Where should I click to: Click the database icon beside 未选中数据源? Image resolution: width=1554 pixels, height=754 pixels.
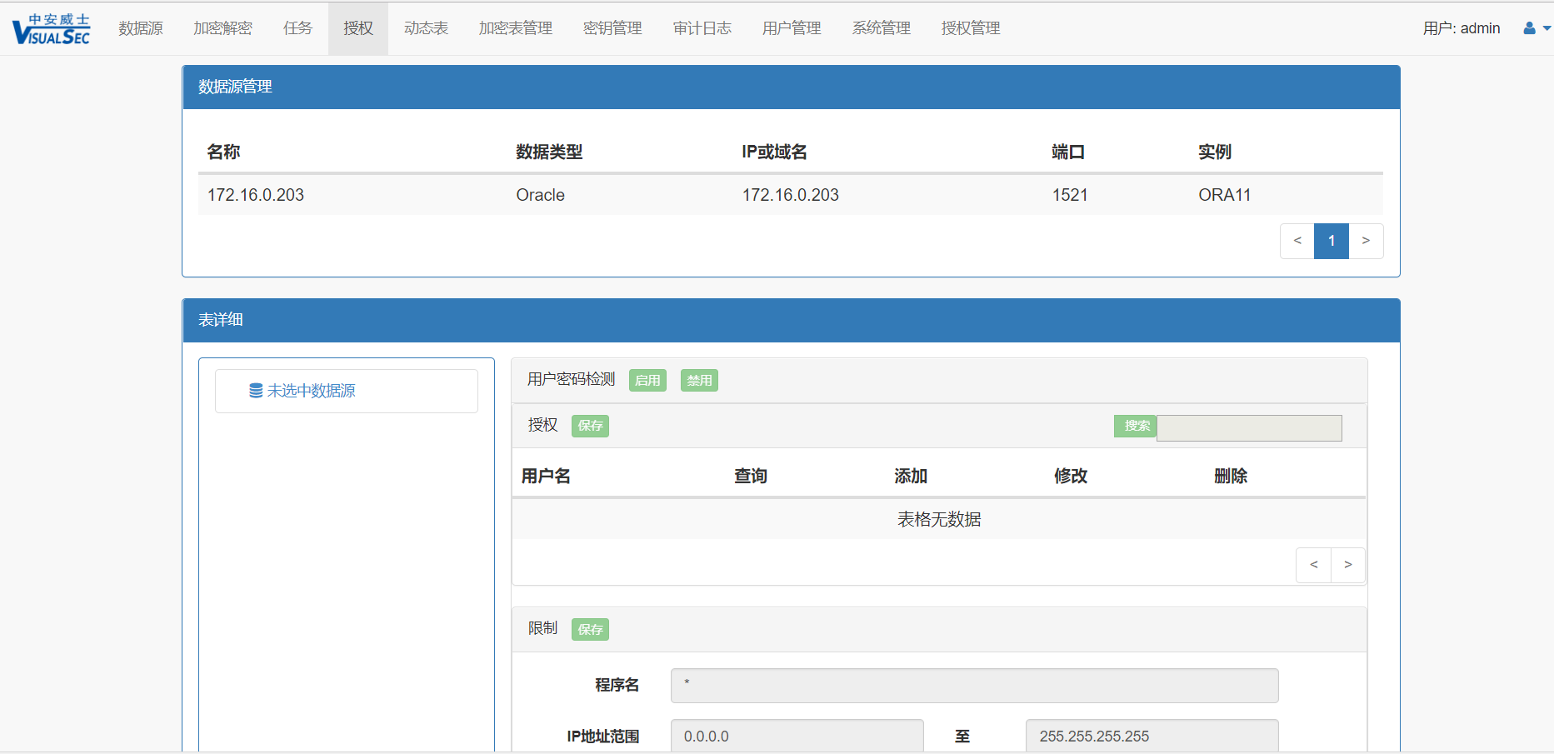click(x=256, y=391)
